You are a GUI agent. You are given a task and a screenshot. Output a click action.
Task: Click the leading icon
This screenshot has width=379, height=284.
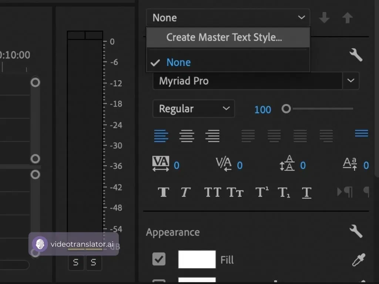[287, 163]
